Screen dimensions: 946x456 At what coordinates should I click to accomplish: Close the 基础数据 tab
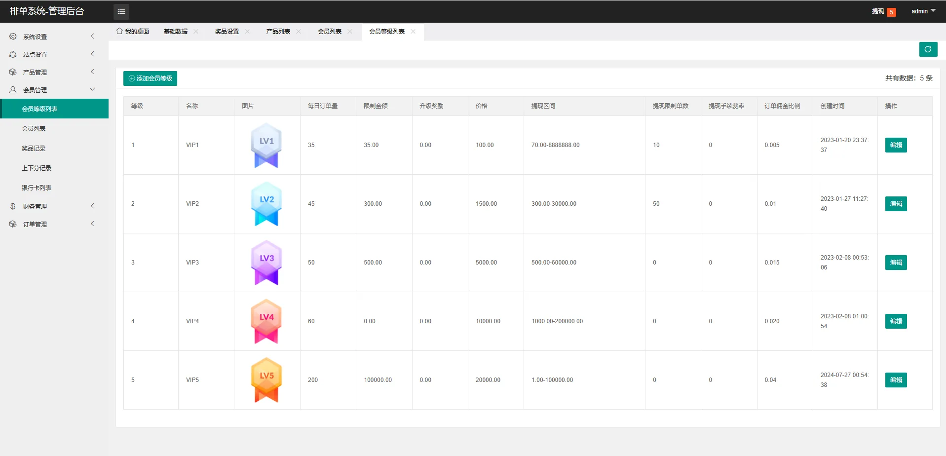[x=196, y=32]
